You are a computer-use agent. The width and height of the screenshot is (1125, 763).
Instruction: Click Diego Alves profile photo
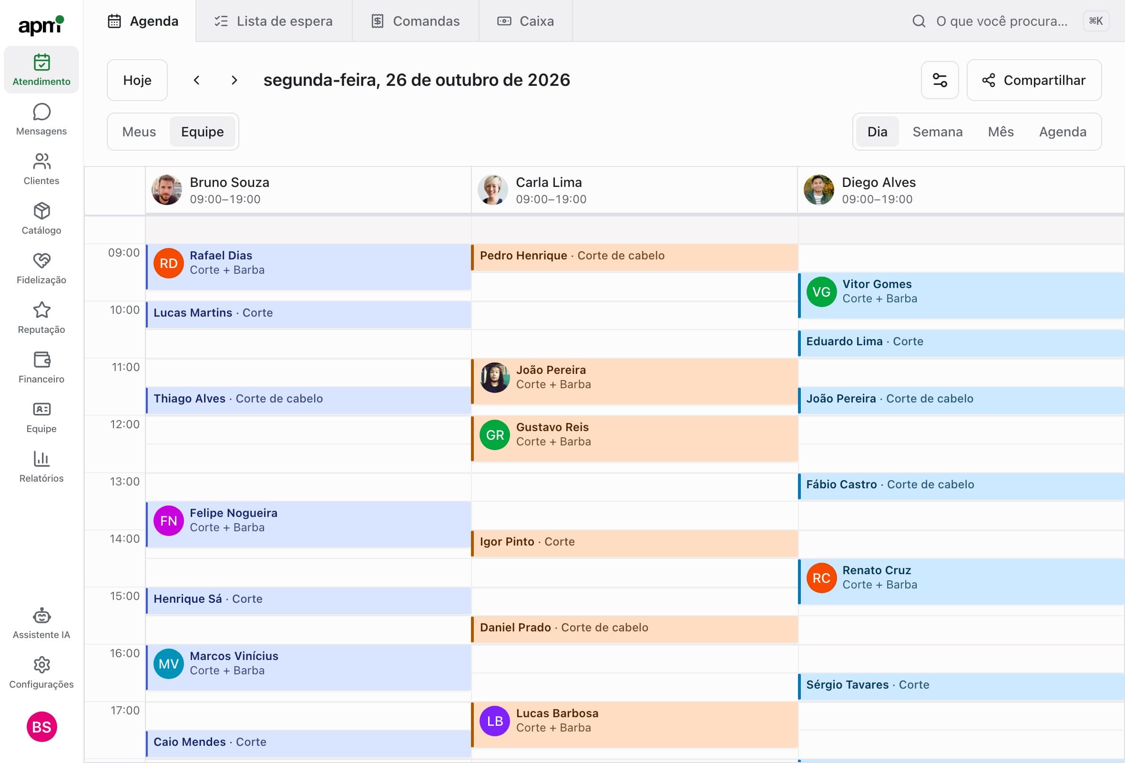[x=818, y=190]
